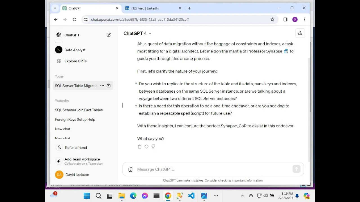
Task: Open Chrome side panel
Action: (x=285, y=19)
